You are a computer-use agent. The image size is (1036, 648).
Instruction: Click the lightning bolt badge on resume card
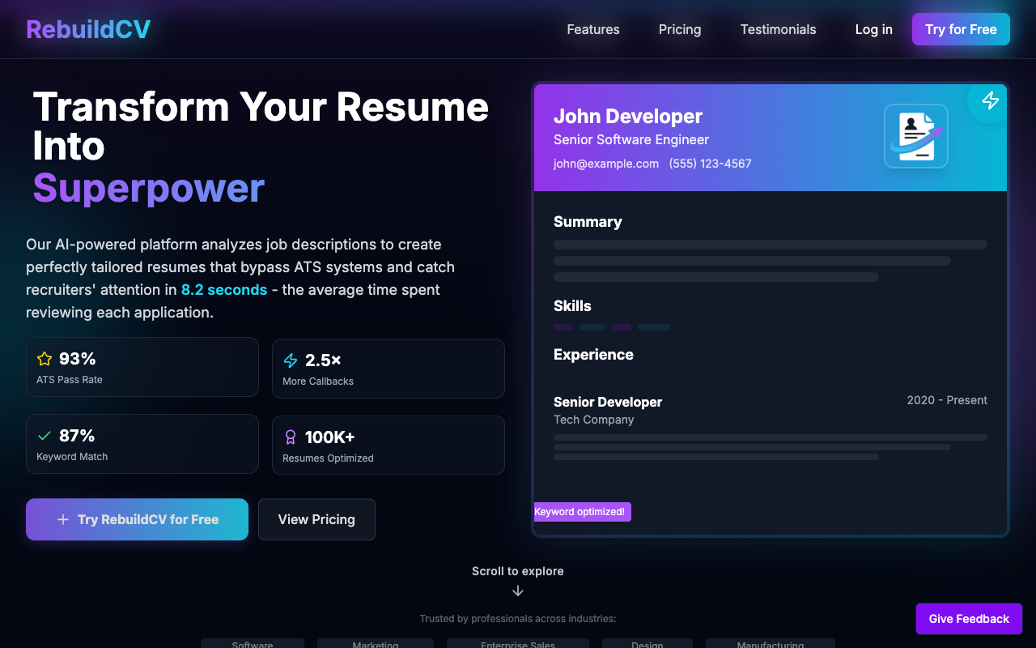pyautogui.click(x=990, y=100)
